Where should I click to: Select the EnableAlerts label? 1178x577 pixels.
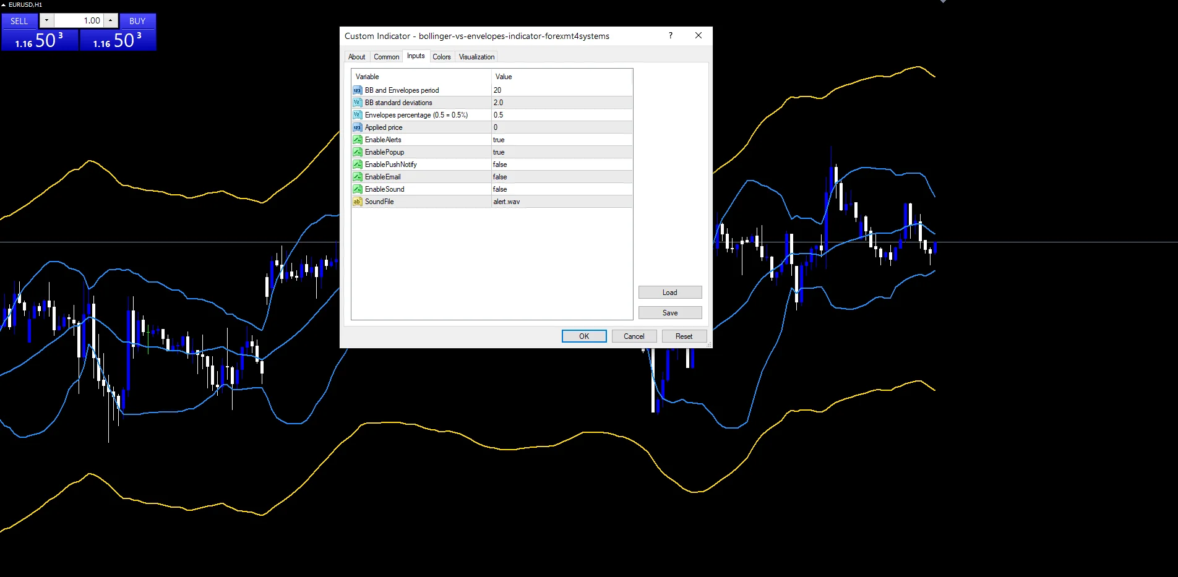coord(383,140)
